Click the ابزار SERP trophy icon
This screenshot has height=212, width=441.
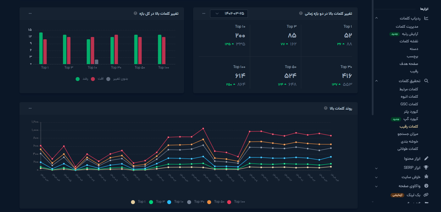tap(426, 168)
